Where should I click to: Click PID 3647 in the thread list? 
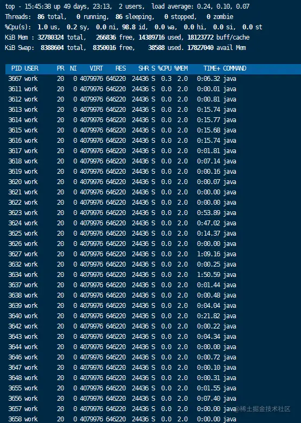coord(15,368)
